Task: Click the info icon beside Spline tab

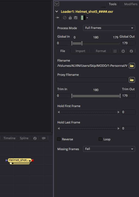Action: (35, 138)
